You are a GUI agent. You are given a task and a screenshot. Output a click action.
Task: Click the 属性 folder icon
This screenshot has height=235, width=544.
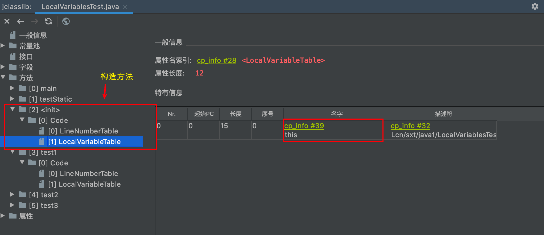click(x=13, y=216)
